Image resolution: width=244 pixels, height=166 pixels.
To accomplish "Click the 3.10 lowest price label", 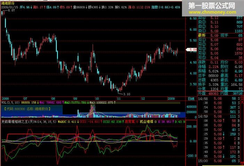I will point(126,94).
